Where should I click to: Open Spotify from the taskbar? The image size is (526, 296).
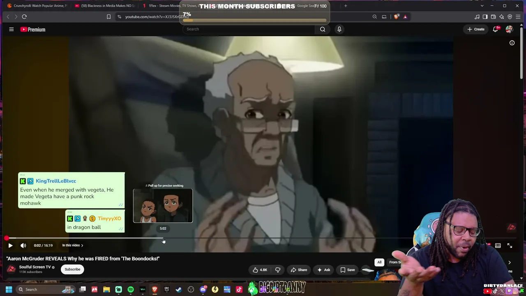[x=131, y=289]
